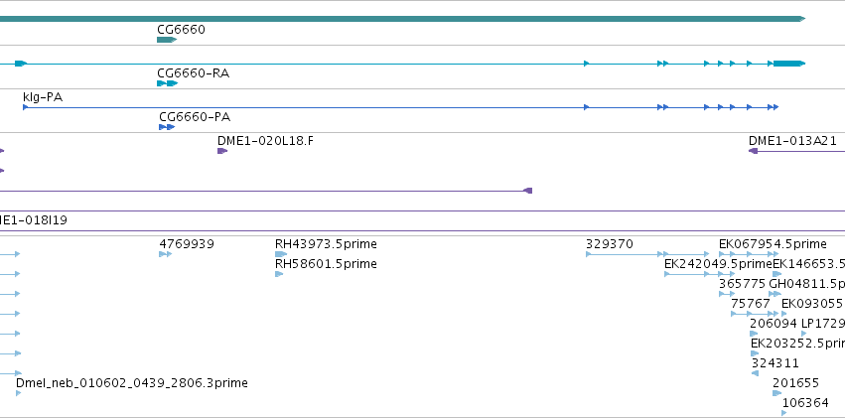This screenshot has height=418, width=845.
Task: Click the 329370 EST label
Action: pyautogui.click(x=610, y=244)
